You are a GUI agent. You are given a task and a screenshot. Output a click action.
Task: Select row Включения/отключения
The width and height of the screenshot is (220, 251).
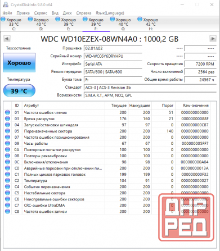click(x=107, y=162)
